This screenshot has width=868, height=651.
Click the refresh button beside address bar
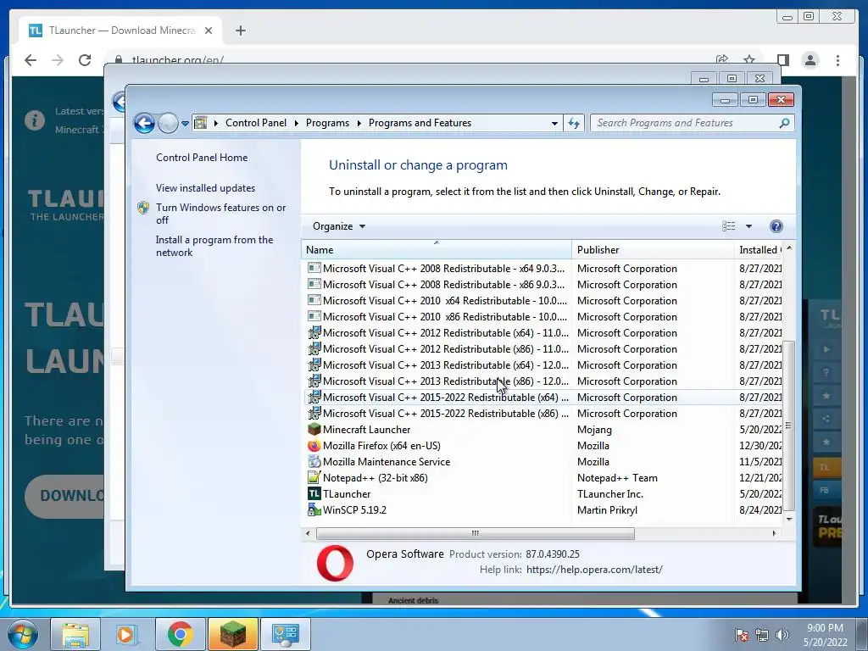(574, 123)
